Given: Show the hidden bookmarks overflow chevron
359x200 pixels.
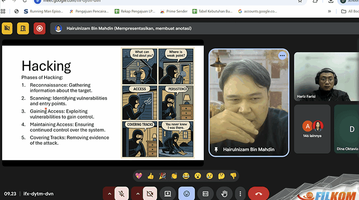Looking at the screenshot, I should (x=330, y=11).
